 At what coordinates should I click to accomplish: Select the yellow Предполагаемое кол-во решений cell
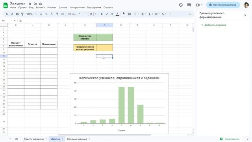pos(85,48)
